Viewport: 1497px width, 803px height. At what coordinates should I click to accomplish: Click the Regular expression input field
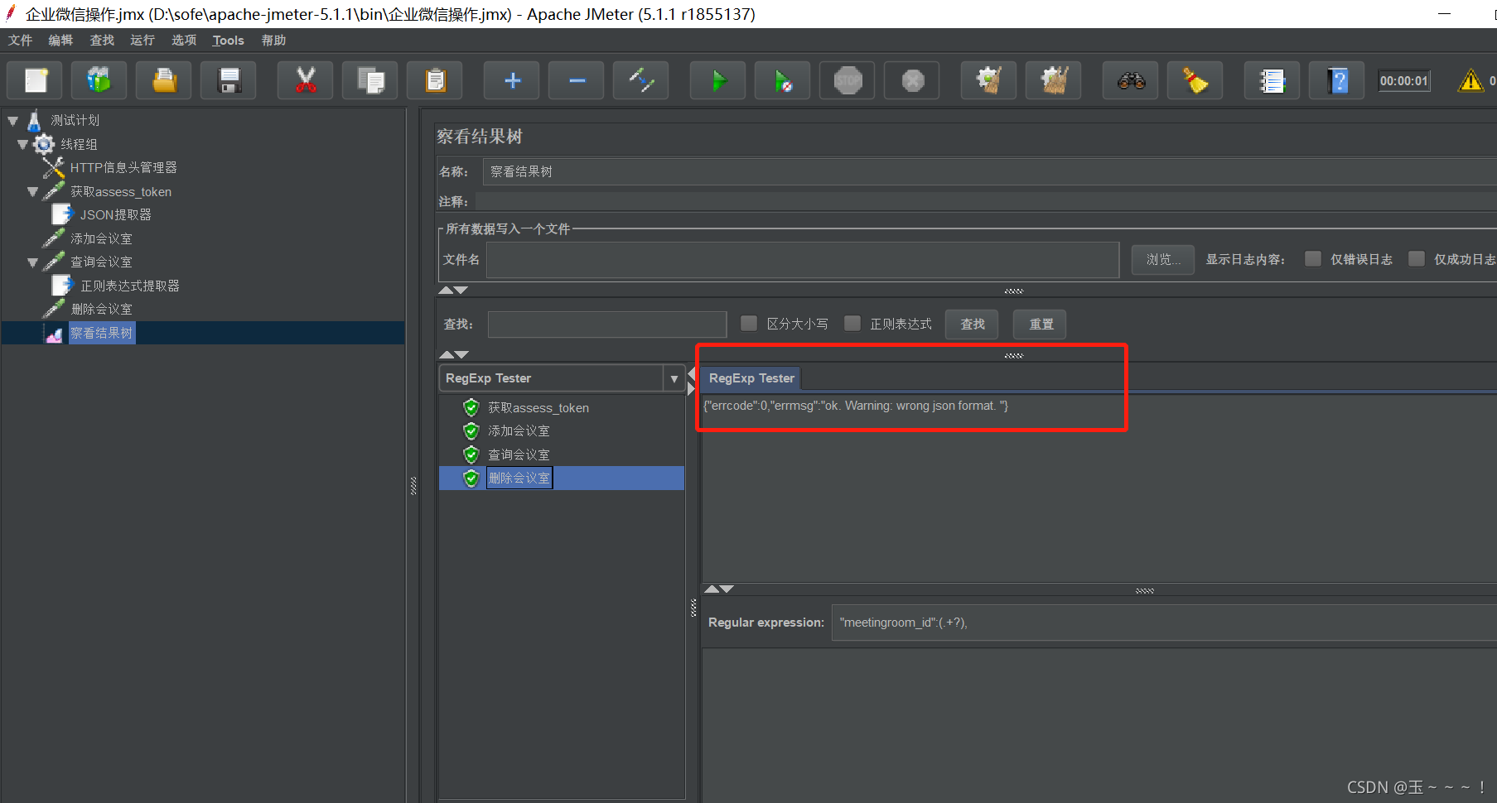pyautogui.click(x=1163, y=623)
